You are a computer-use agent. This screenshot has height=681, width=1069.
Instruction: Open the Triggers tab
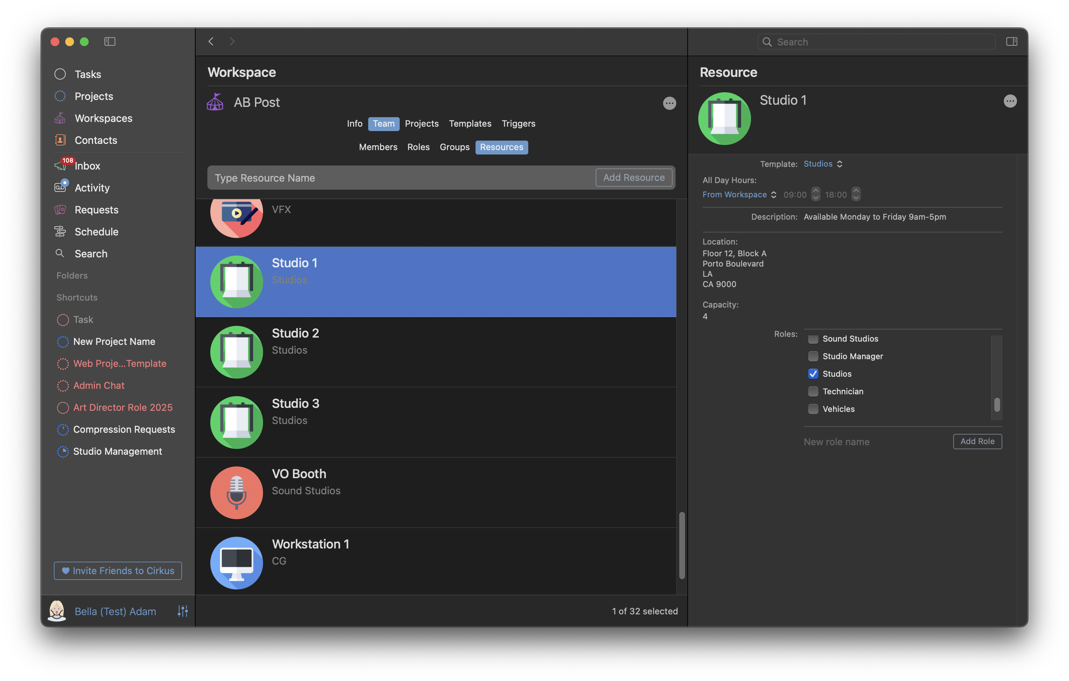[x=518, y=123]
